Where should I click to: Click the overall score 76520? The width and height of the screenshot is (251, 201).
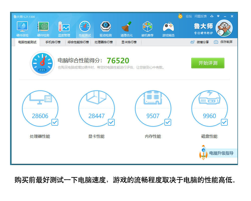[x=118, y=61]
